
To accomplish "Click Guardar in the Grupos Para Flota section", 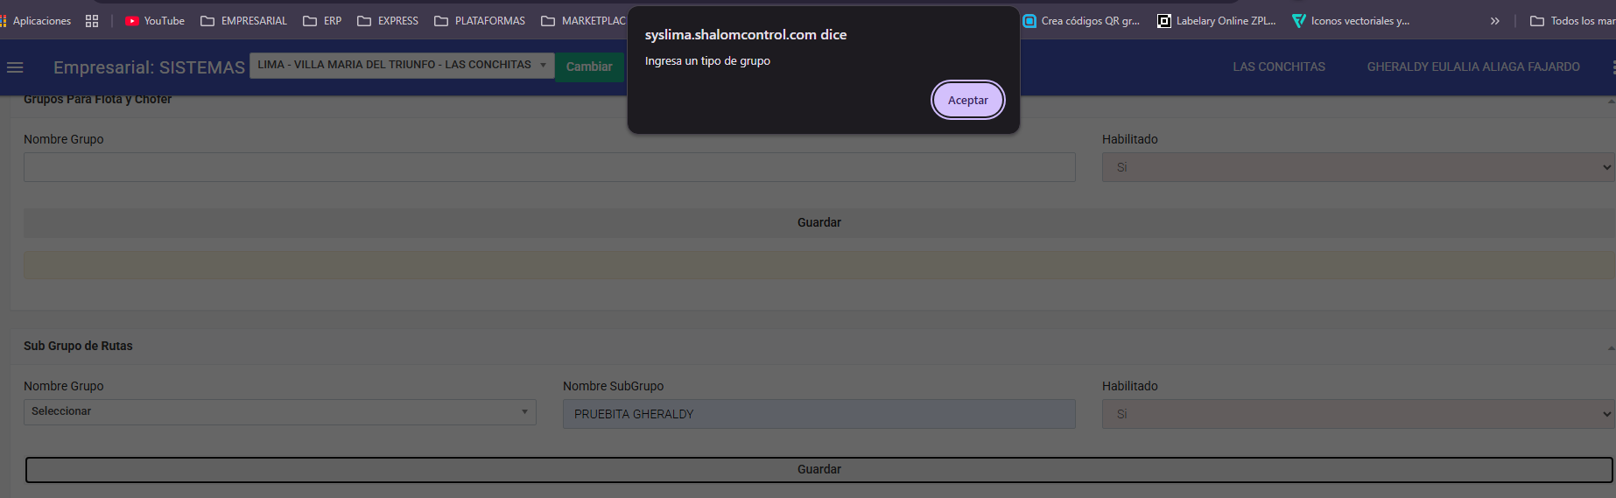I will [819, 223].
